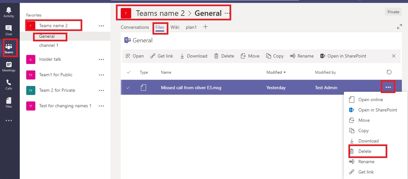The width and height of the screenshot is (408, 179).
Task: Click Teams name 2 text in breadcrumb
Action: pyautogui.click(x=160, y=13)
